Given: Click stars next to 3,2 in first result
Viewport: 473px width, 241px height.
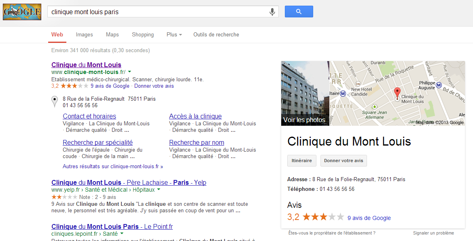Looking at the screenshot, I should click(x=74, y=86).
